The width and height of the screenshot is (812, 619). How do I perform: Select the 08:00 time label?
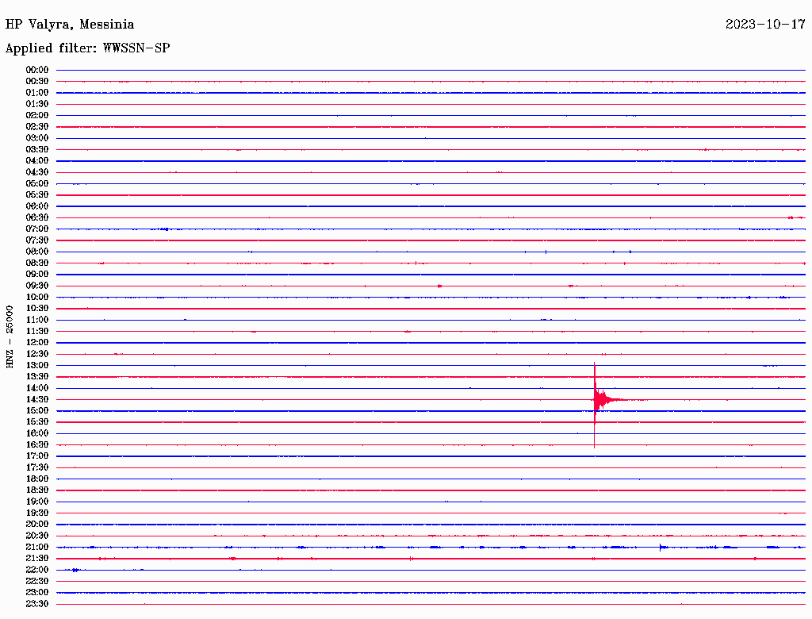(x=37, y=252)
